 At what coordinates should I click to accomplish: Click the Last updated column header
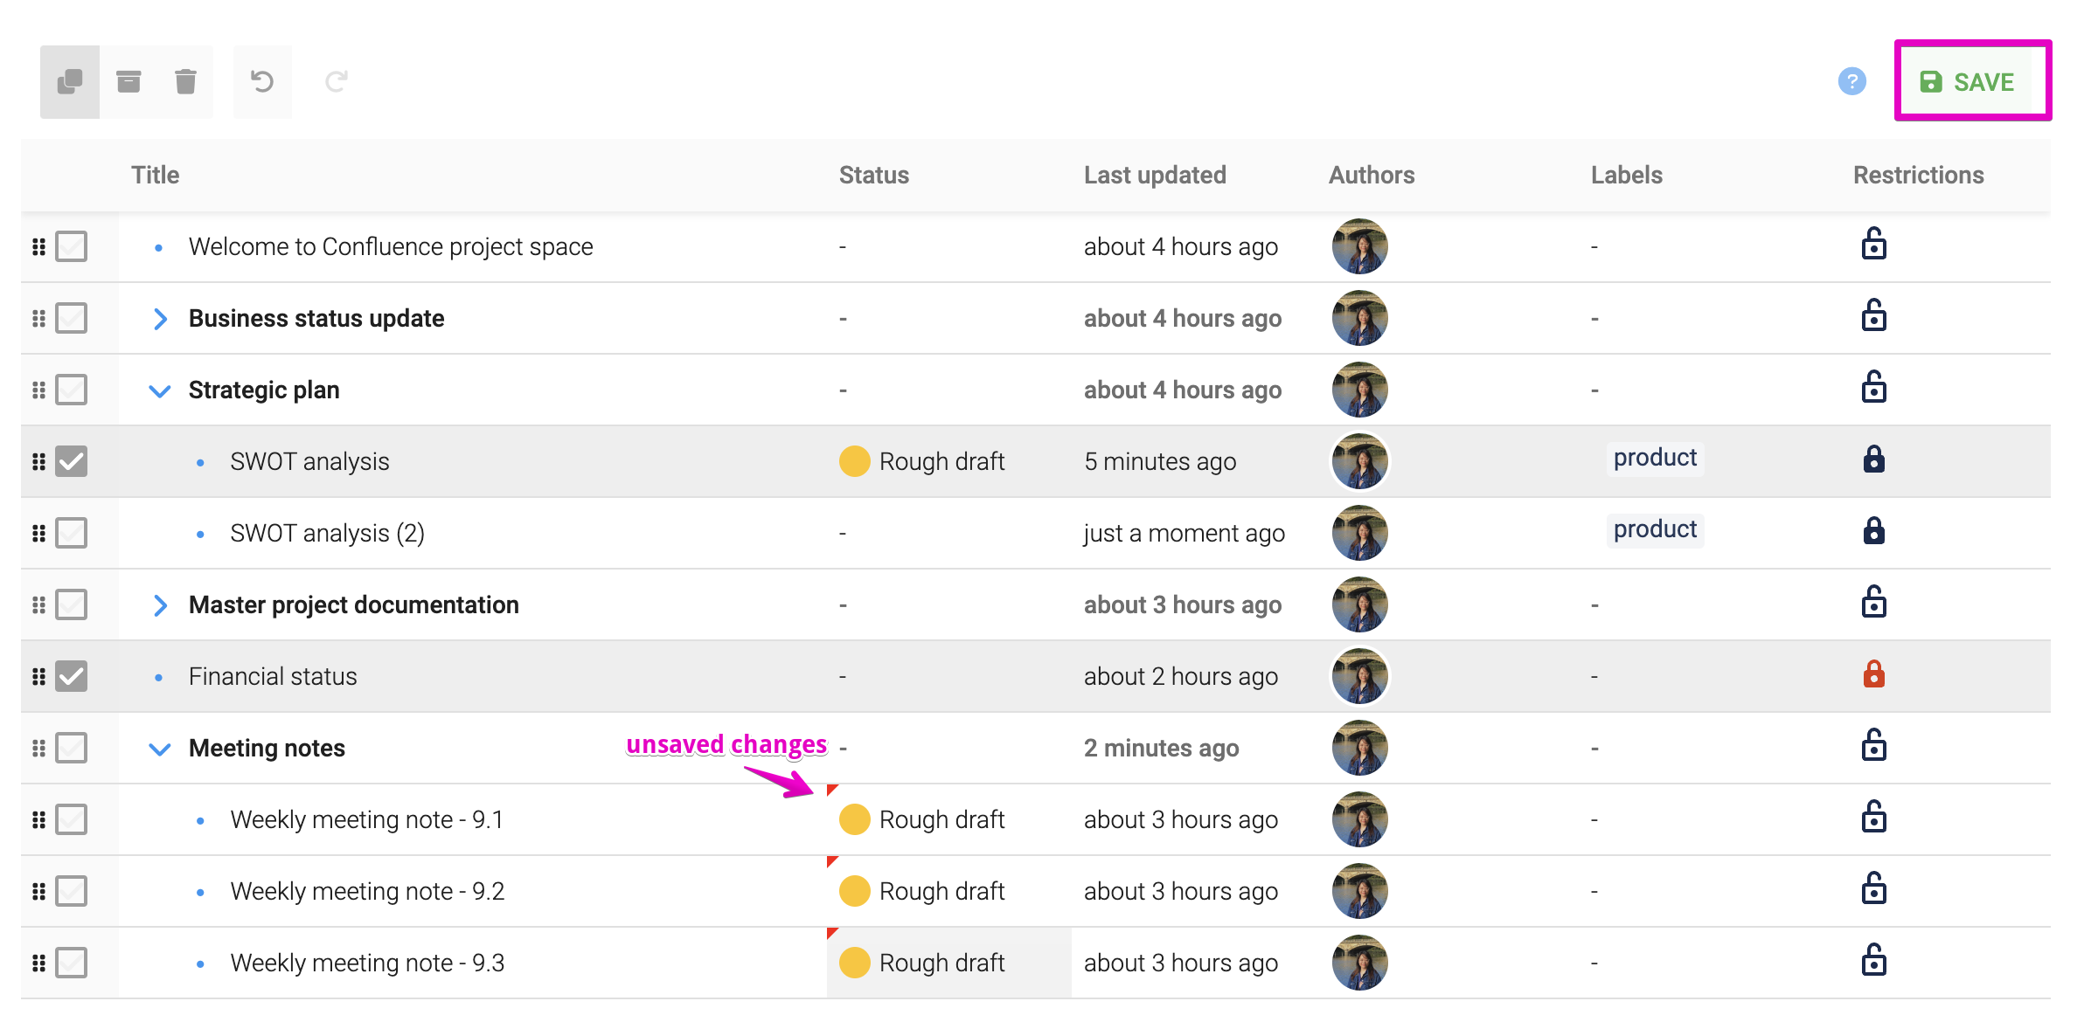1155,175
